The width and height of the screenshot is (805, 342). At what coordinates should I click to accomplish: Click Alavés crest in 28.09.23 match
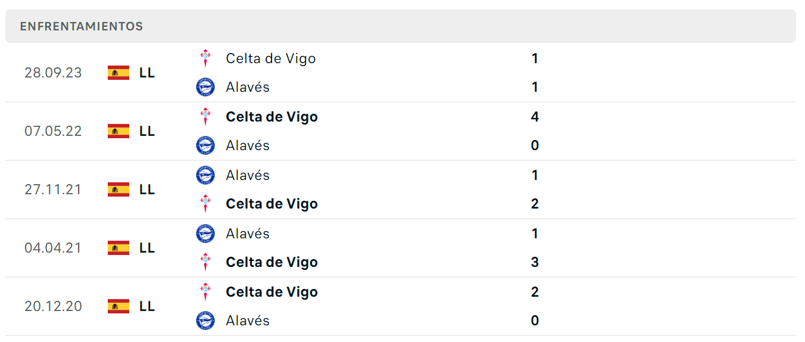pos(205,87)
